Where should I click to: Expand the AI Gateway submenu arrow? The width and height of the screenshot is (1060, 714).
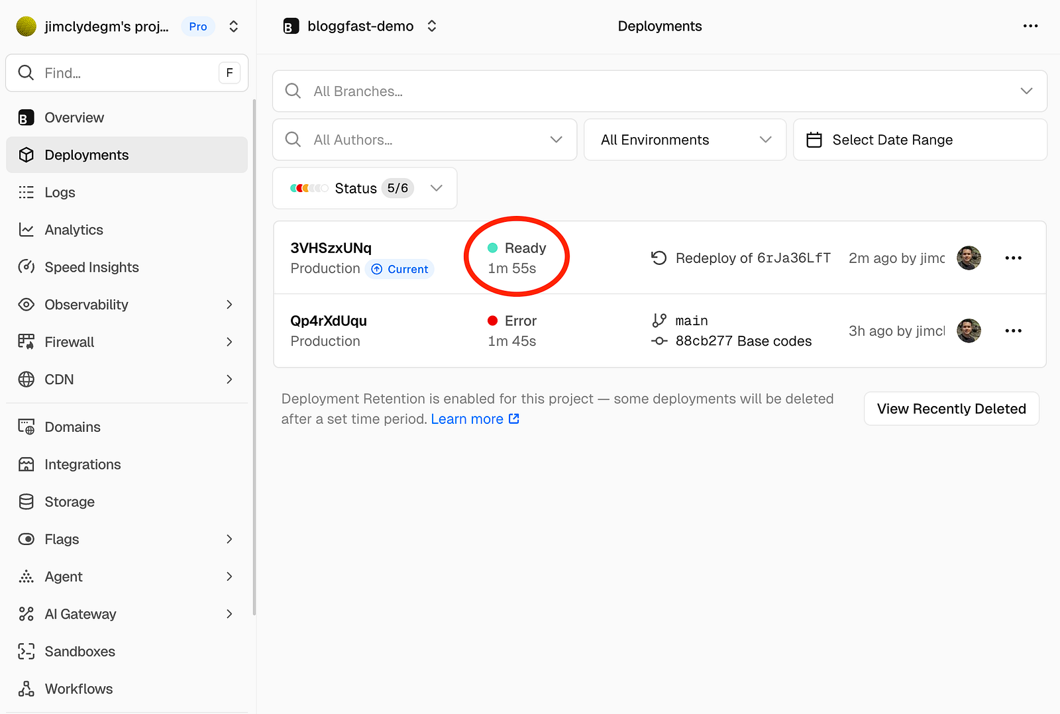click(229, 614)
